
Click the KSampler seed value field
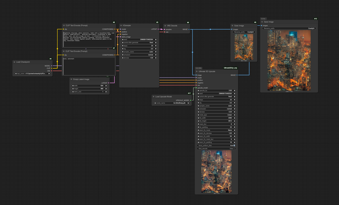tap(139, 40)
